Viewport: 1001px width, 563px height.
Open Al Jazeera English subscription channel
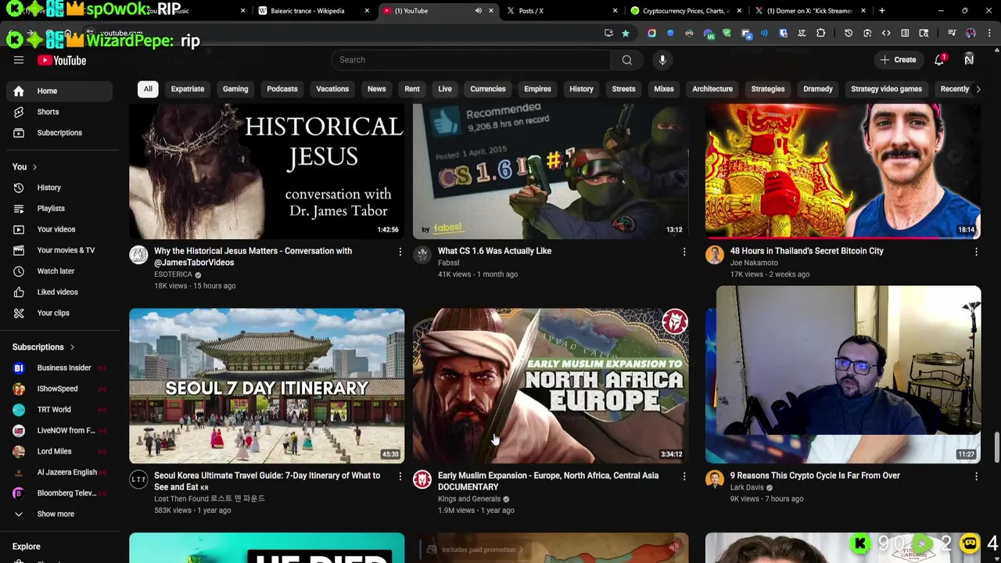(x=59, y=472)
